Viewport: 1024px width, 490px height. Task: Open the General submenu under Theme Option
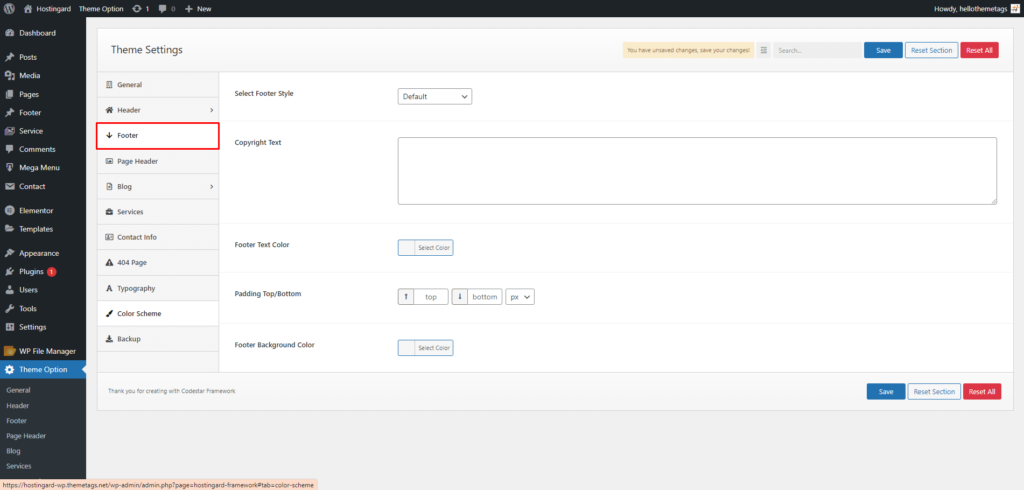point(18,390)
